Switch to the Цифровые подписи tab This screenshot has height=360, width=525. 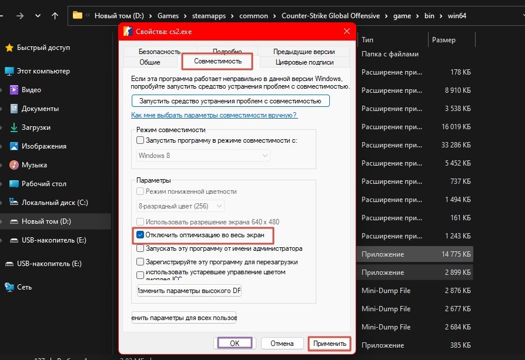click(305, 62)
